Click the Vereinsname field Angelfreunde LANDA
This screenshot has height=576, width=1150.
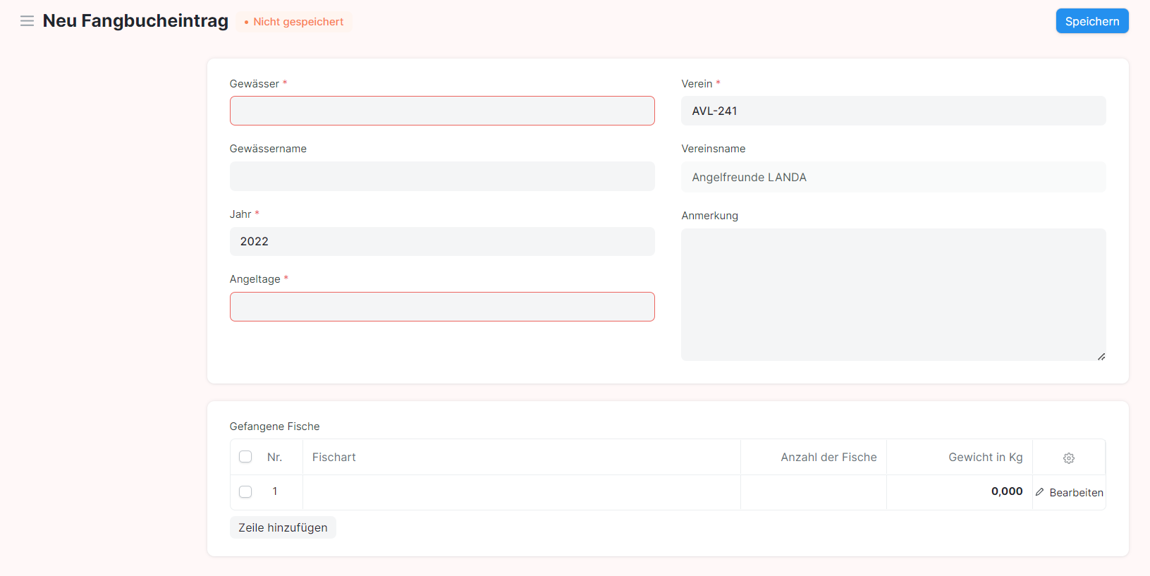click(893, 178)
